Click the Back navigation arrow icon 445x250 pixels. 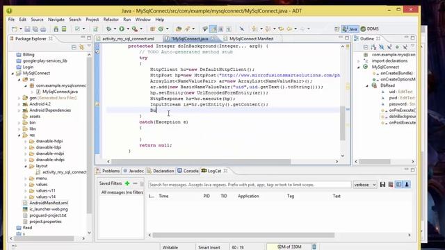click(289, 29)
